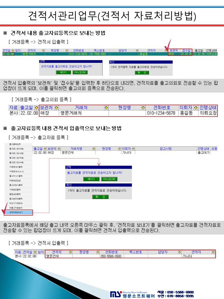The image size is (224, 299).
Task: Click phone number 010-1234-5678 in top green row
Action: pyautogui.click(x=78, y=54)
